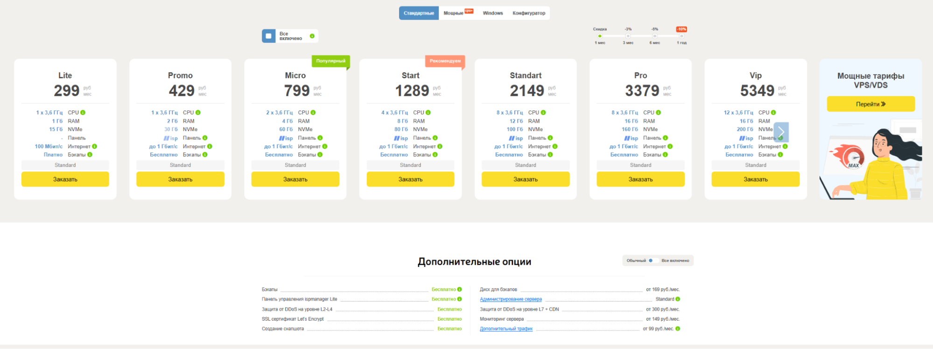The image size is (933, 349).
Task: Click info icon next to Standard administration option
Action: coord(678,299)
